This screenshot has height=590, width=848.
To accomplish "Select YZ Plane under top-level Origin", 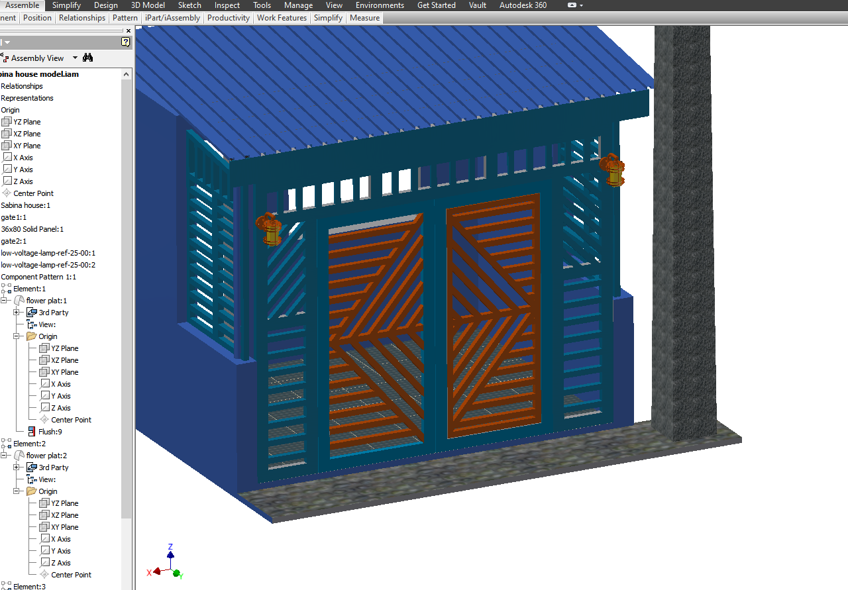I will pos(21,122).
